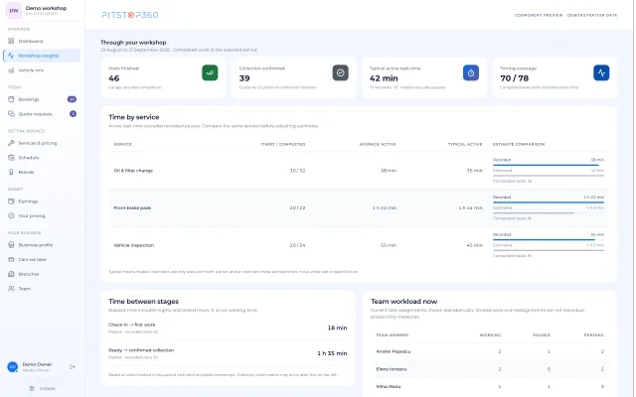Click the 46 visits finished value
Screen dimensions: 636x397
coord(114,78)
